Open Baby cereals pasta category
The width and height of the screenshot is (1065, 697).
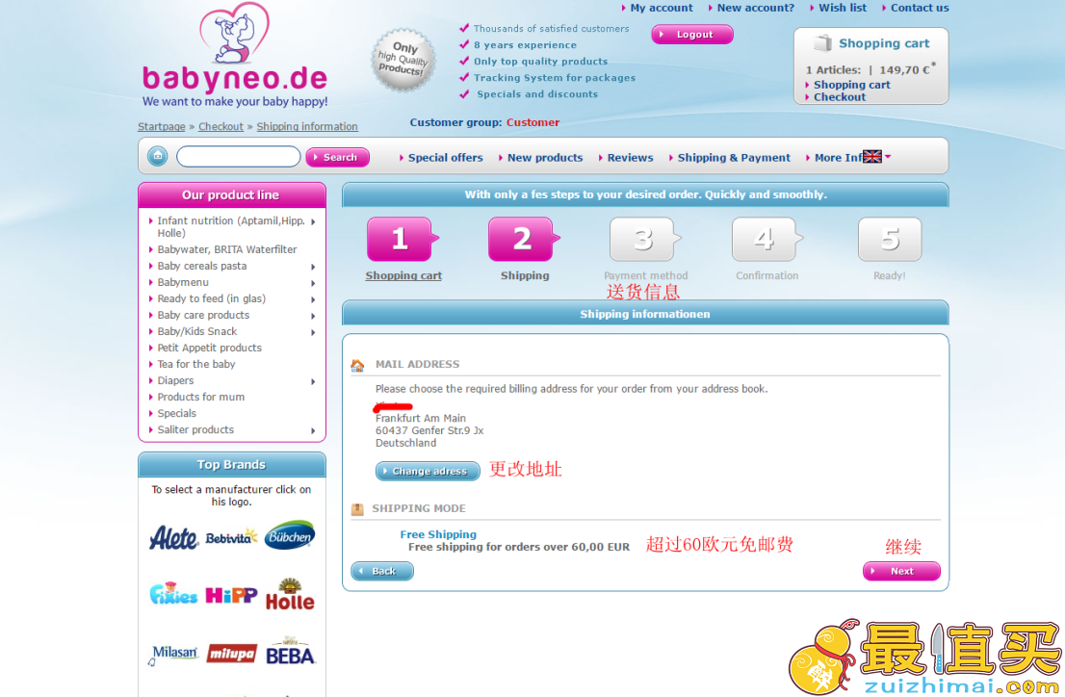201,267
